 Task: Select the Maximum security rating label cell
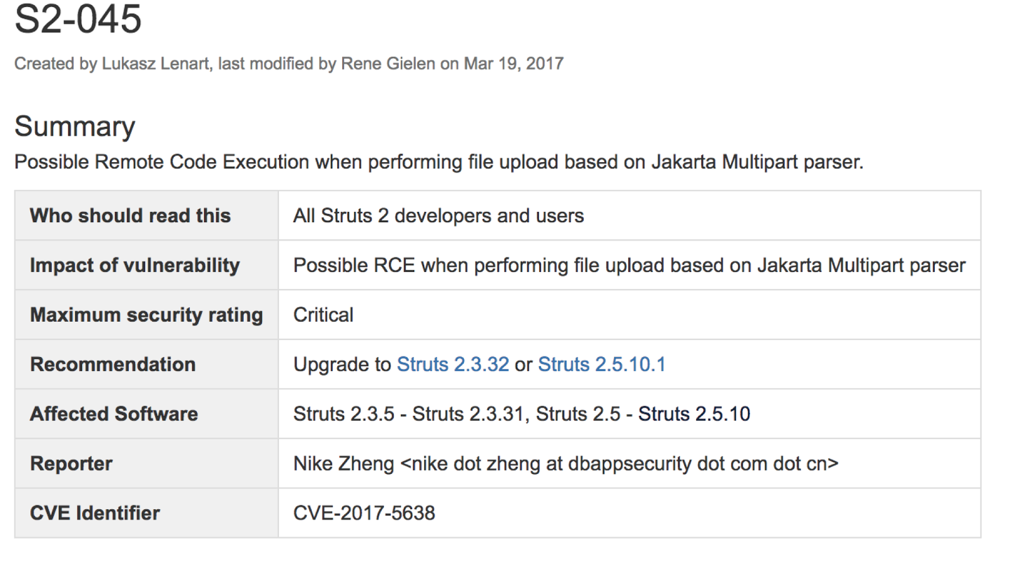[146, 315]
